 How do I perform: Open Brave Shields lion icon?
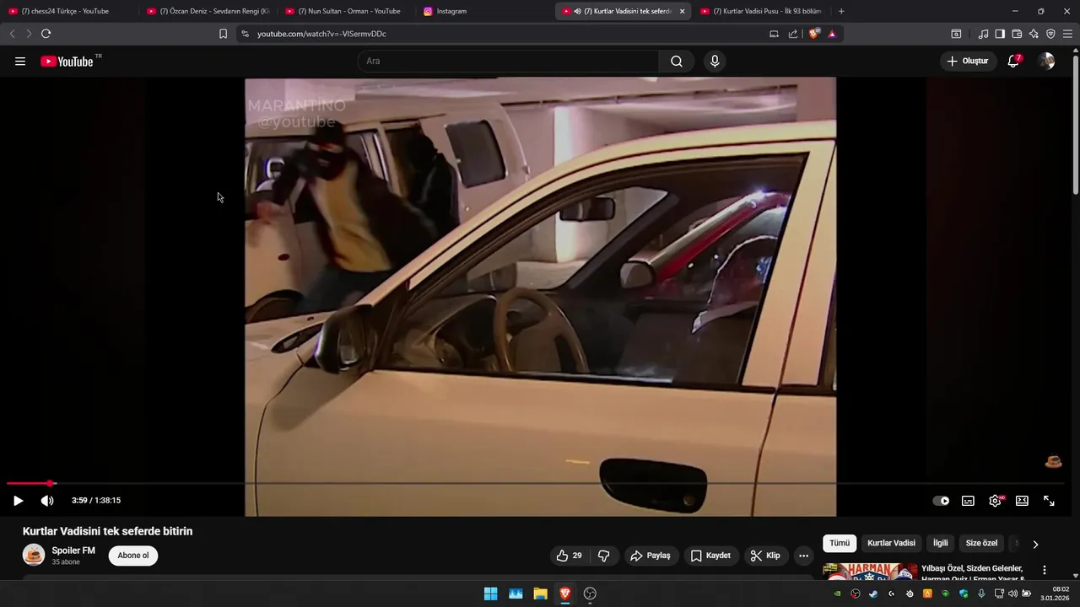pyautogui.click(x=814, y=34)
